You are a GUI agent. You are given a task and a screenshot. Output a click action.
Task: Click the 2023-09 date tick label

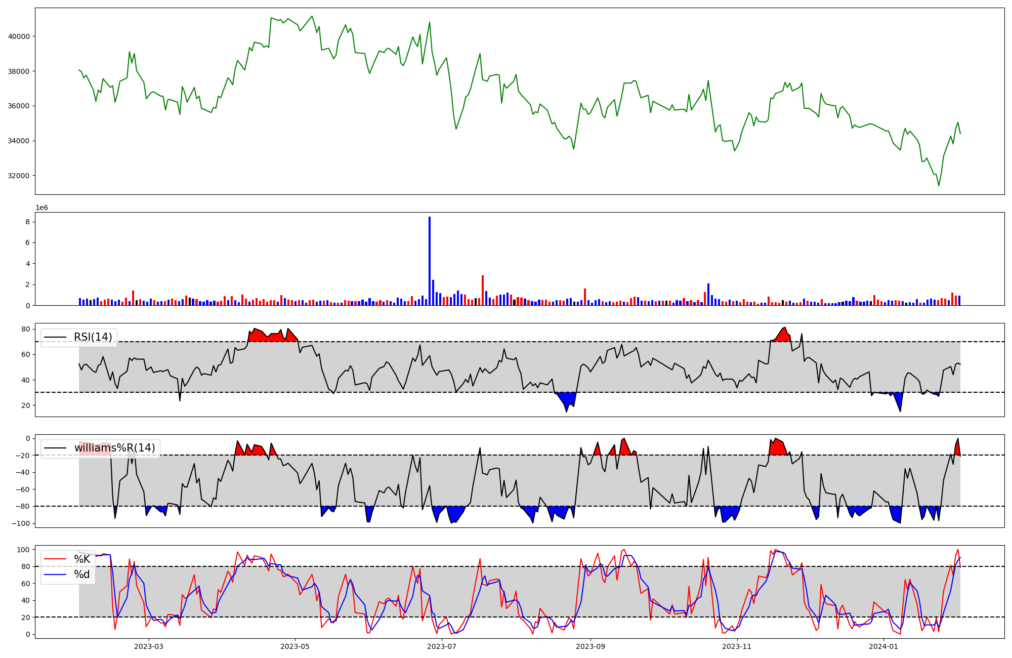(x=591, y=646)
